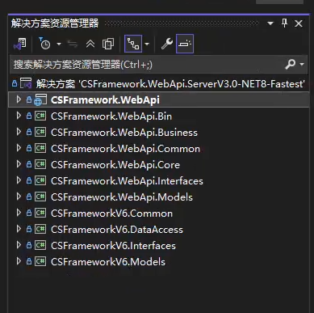This screenshot has height=313, width=314.
Task: Select the CSFramework.WebApi.Business label
Action: pos(124,133)
